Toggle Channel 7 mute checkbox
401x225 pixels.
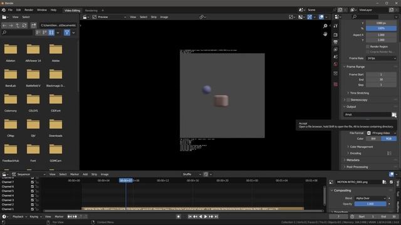(x=32, y=182)
